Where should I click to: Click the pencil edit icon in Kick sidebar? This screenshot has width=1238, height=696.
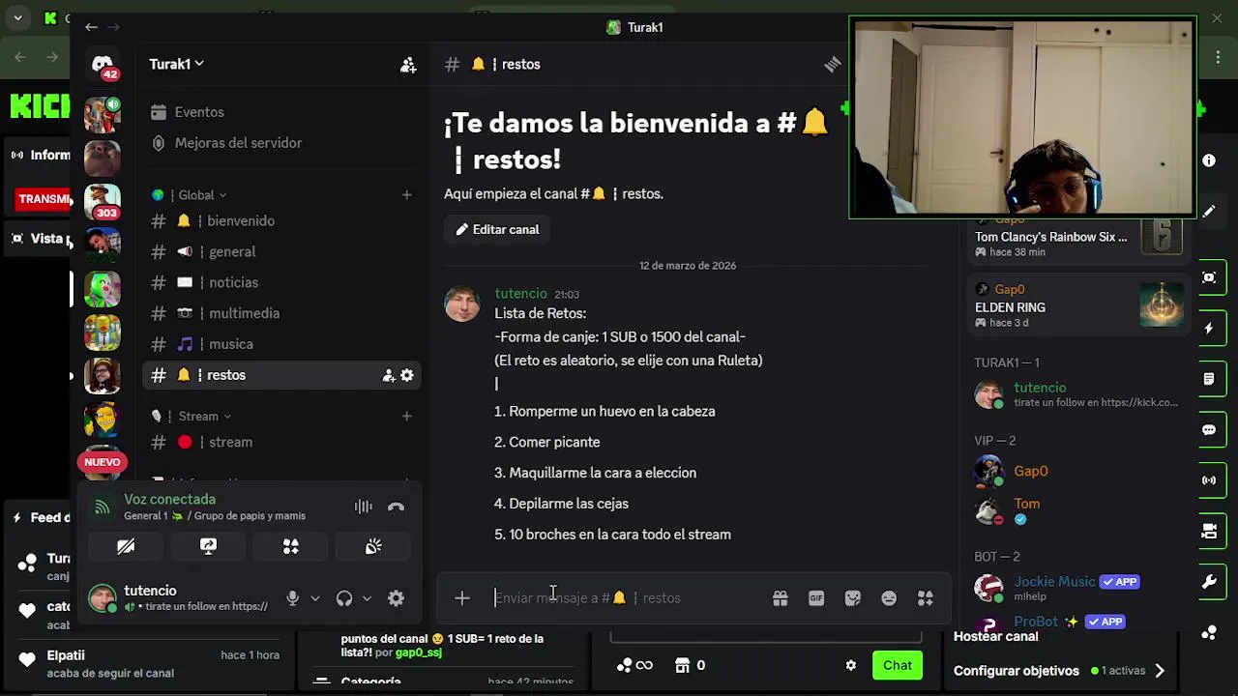[x=1209, y=211]
